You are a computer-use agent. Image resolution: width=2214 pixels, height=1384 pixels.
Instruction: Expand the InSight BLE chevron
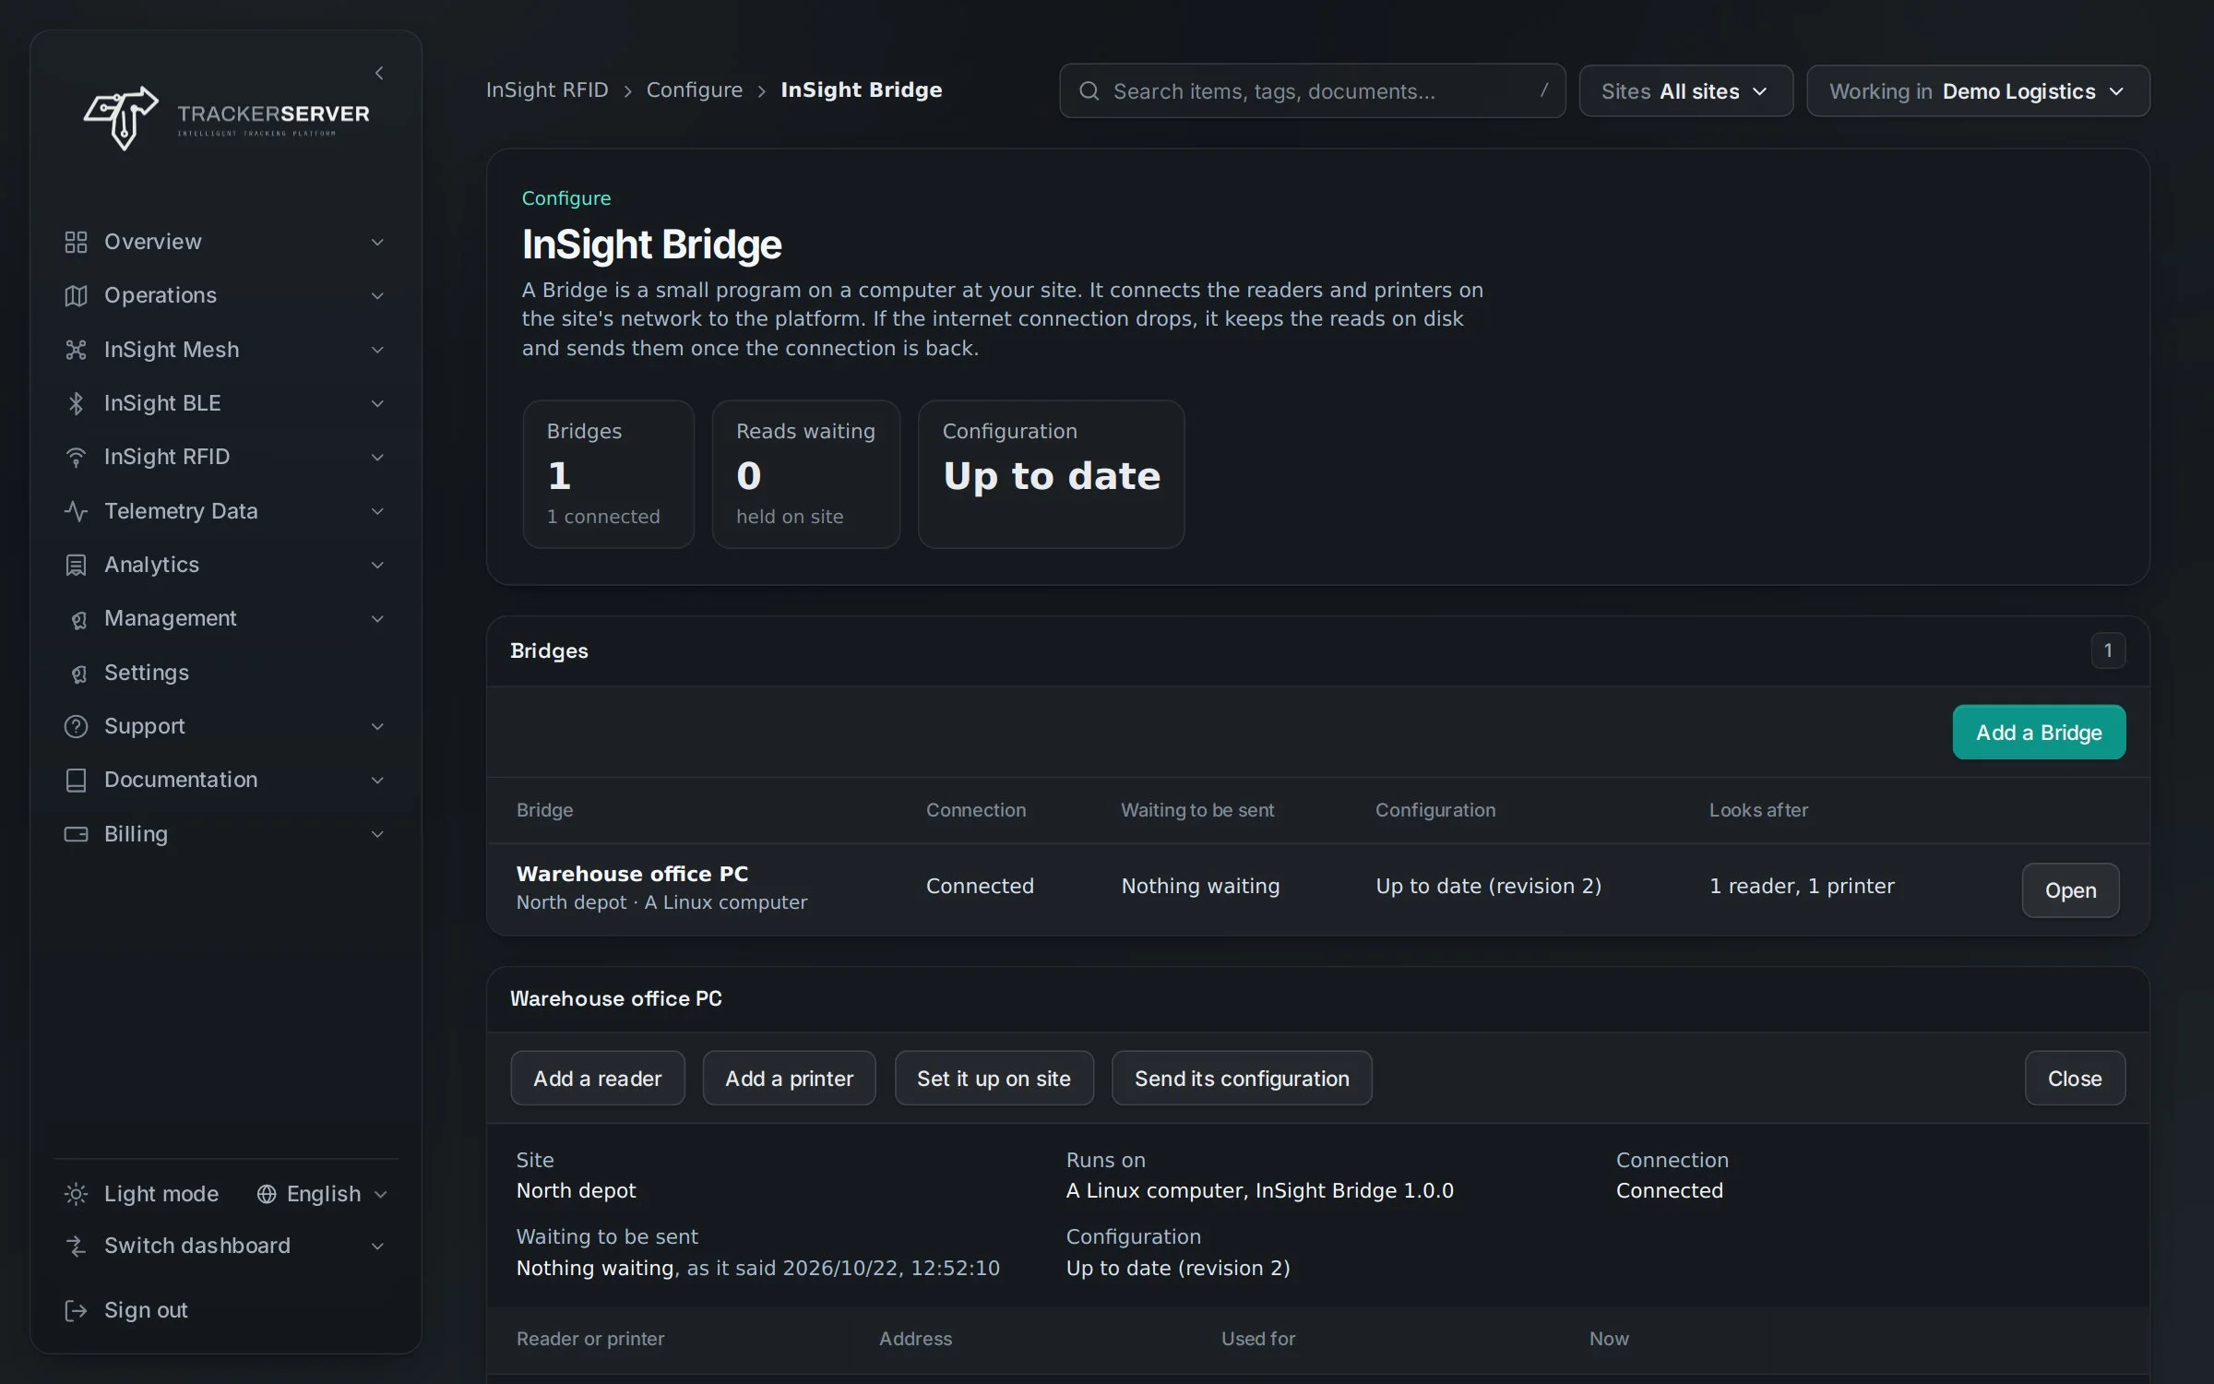tap(377, 403)
